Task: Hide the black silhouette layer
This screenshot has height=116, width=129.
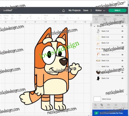Action: (122, 78)
